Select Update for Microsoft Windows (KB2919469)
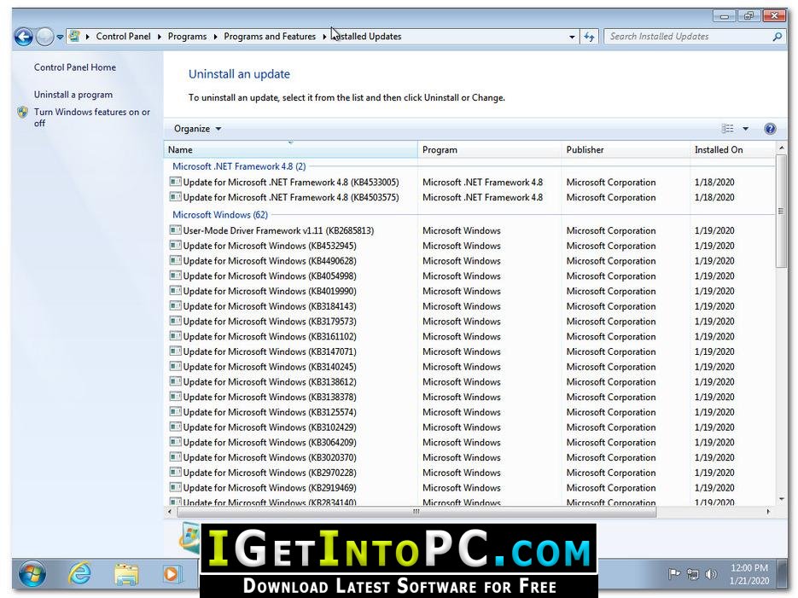Screen dimensions: 798x598 click(270, 488)
